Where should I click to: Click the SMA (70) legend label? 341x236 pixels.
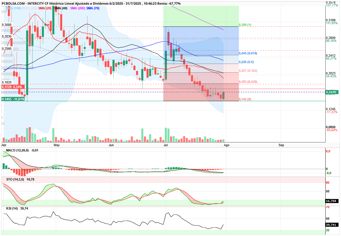point(93,8)
